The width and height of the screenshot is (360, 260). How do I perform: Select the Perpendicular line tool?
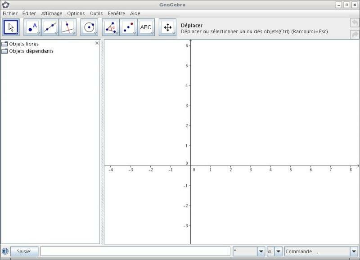(x=68, y=27)
